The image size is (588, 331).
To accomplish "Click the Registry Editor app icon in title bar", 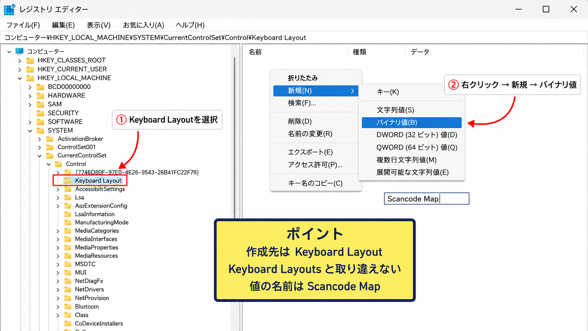I will pos(9,9).
